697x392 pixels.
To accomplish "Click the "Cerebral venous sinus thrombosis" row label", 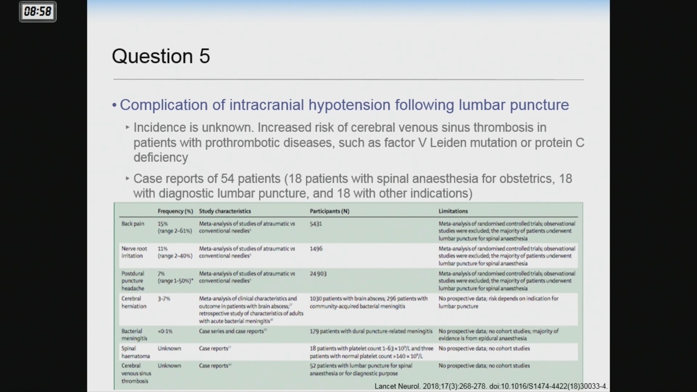I will click(x=136, y=373).
